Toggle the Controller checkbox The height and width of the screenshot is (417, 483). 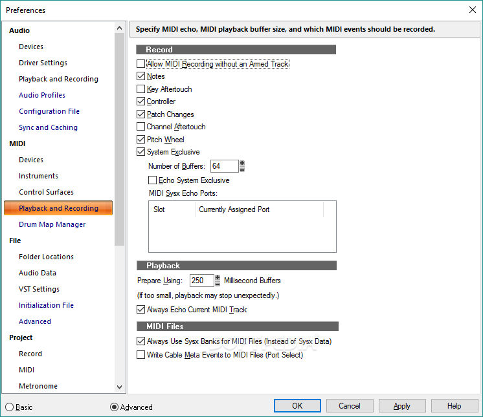(140, 101)
